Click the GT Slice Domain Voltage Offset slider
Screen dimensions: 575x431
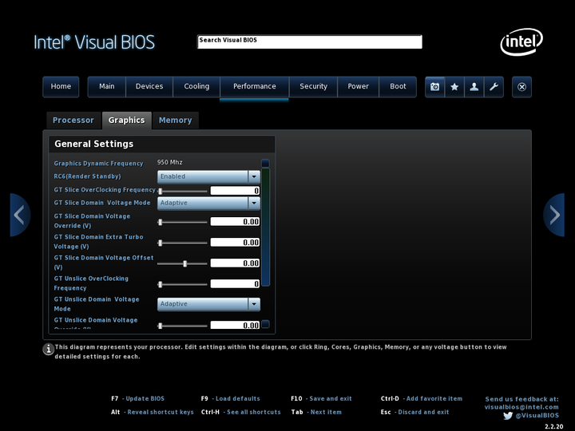(x=182, y=263)
